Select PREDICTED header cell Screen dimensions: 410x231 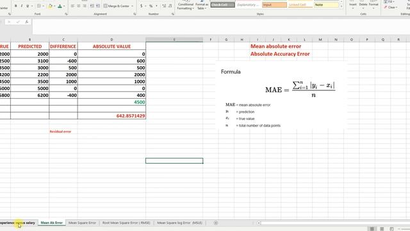click(30, 46)
